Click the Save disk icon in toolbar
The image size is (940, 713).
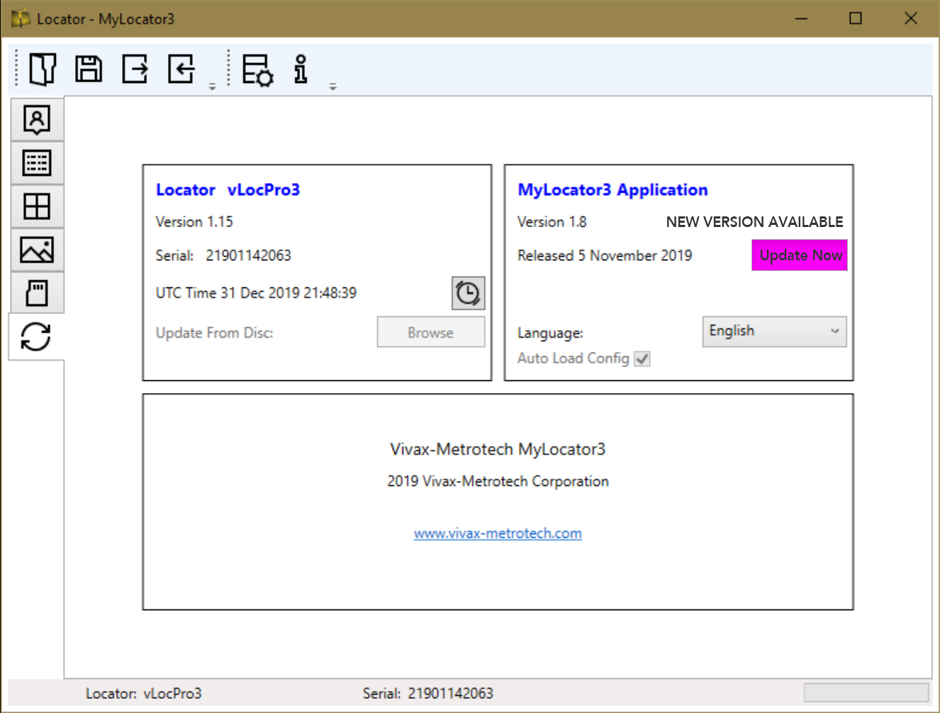coord(89,69)
